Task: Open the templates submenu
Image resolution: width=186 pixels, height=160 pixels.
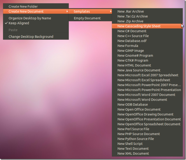Action: 90,11
